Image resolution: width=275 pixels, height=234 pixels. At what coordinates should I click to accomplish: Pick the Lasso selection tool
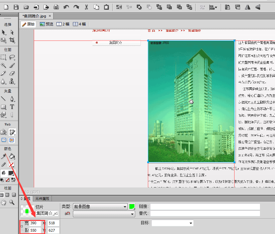[12, 57]
